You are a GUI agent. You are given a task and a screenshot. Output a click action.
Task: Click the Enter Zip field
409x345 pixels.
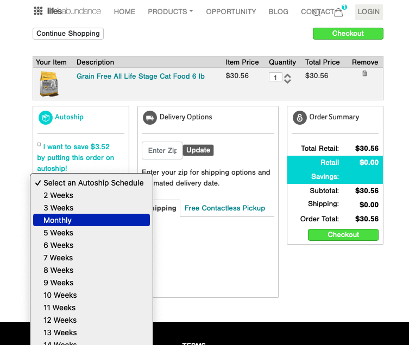pos(162,151)
